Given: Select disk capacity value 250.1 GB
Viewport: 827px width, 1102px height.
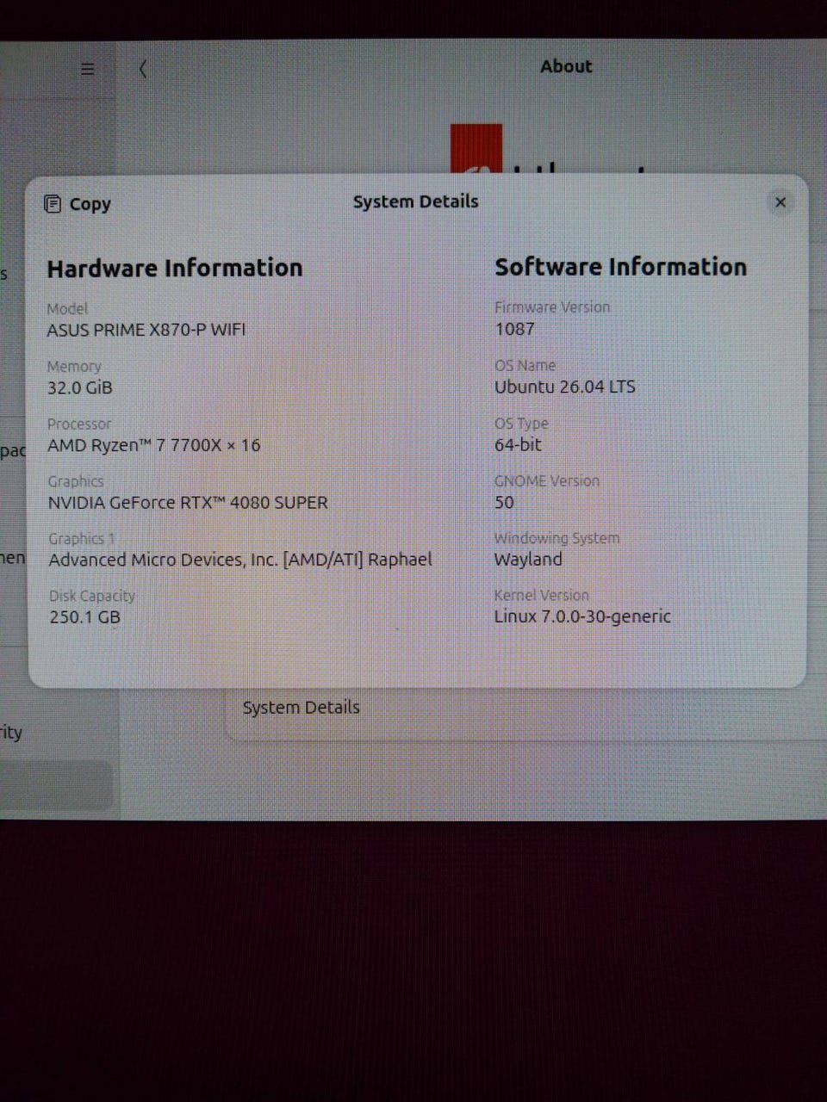Looking at the screenshot, I should (84, 617).
